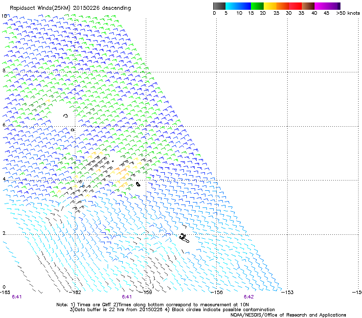Click the NOAA/NESDIS/Office of Research and Applications credit

click(x=288, y=315)
